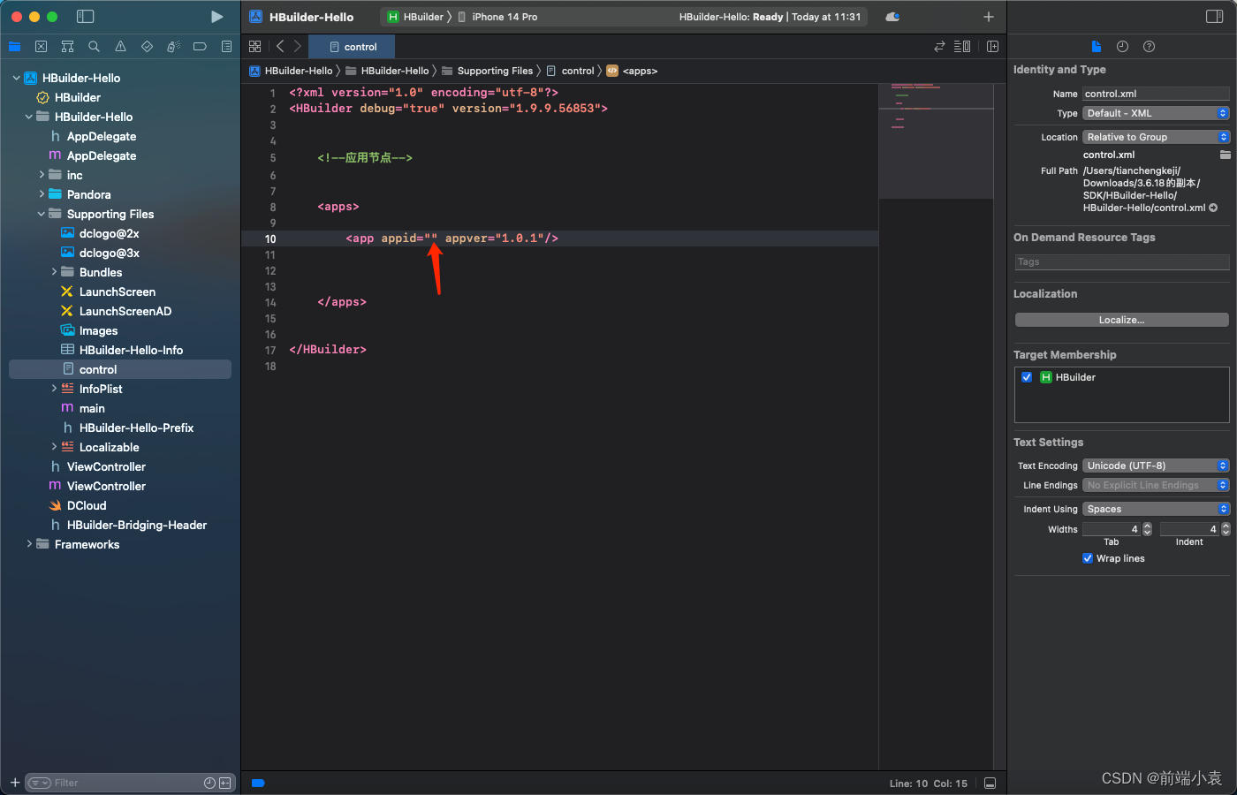The width and height of the screenshot is (1237, 795).
Task: Open the editor options lines icon
Action: (962, 47)
